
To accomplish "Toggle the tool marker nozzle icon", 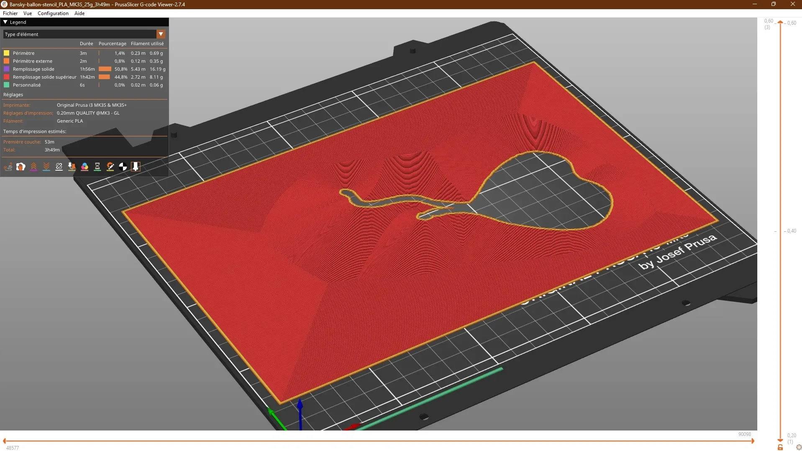I will coord(136,167).
